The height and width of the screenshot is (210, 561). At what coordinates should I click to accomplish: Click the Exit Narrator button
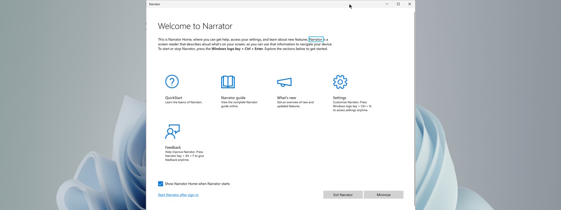coord(343,195)
